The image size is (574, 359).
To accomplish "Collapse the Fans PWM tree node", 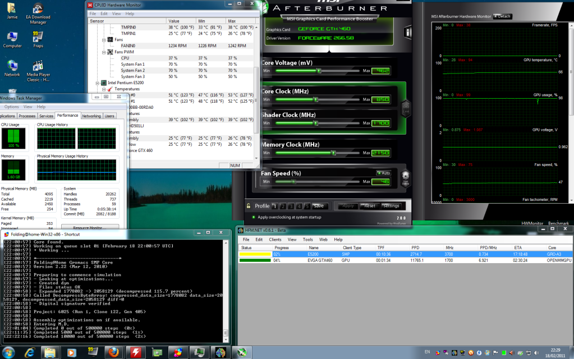I will click(104, 52).
